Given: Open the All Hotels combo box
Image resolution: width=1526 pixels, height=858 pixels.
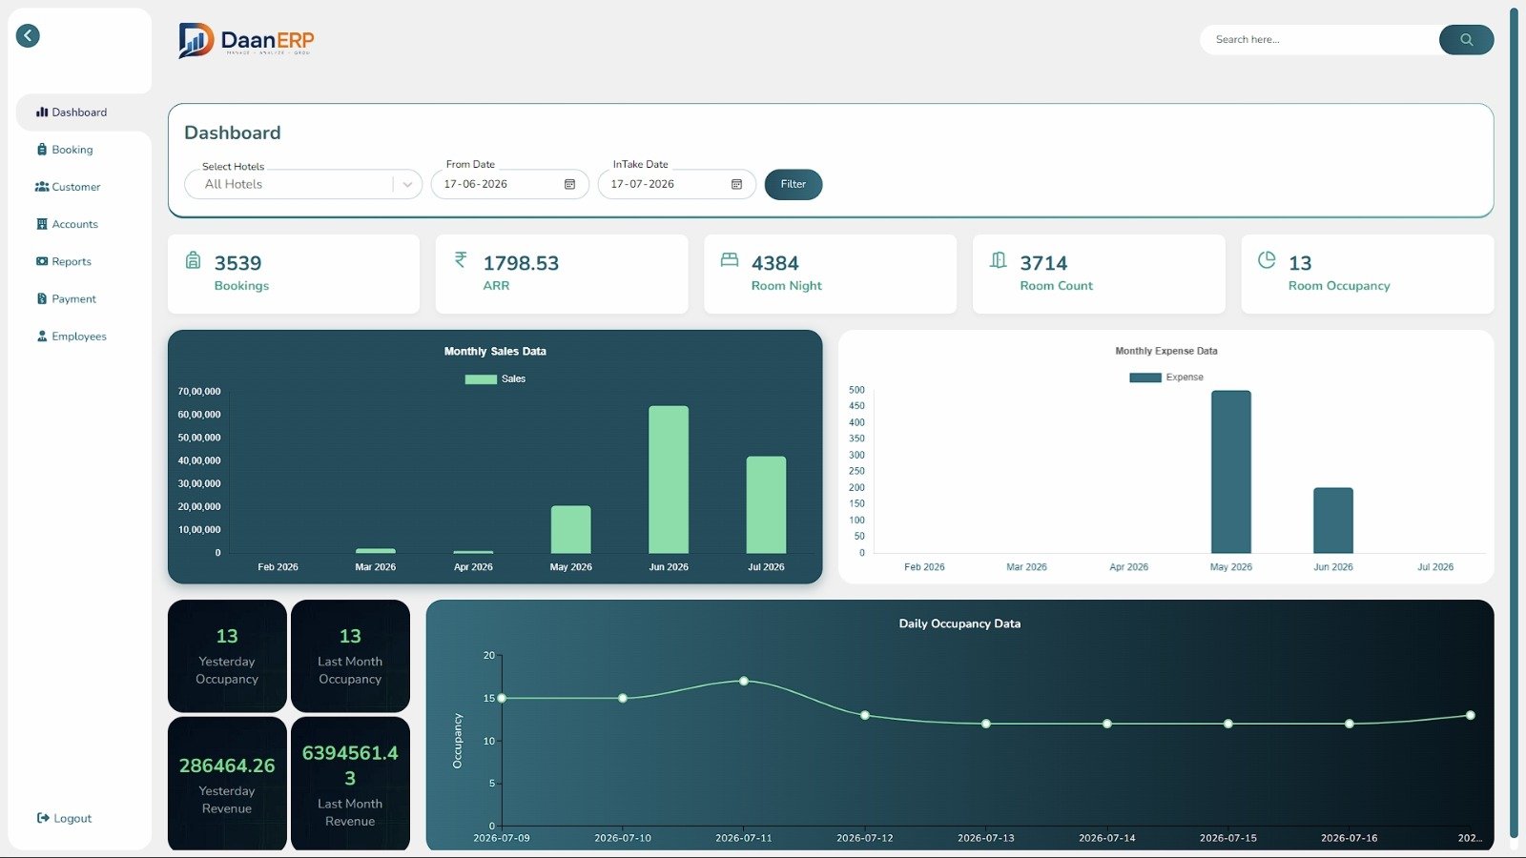Looking at the screenshot, I should (x=303, y=185).
